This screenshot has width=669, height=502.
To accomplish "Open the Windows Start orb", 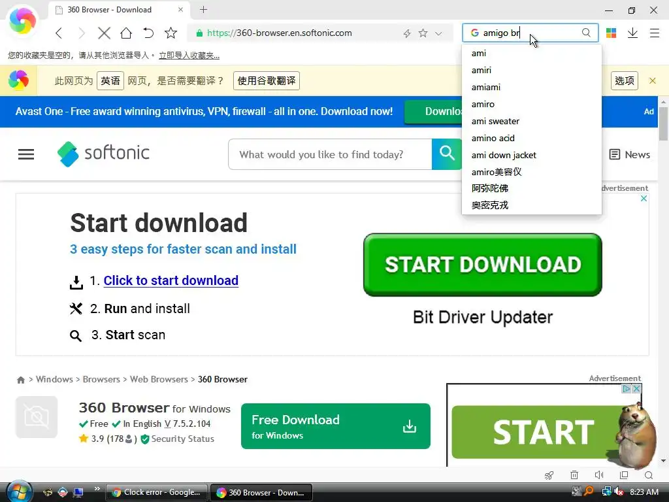I will coord(18,492).
